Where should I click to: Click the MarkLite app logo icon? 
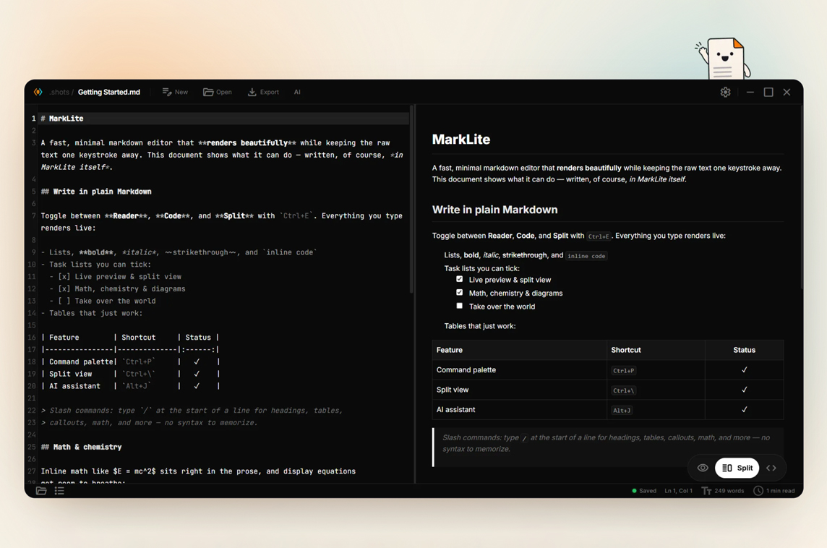[x=38, y=92]
